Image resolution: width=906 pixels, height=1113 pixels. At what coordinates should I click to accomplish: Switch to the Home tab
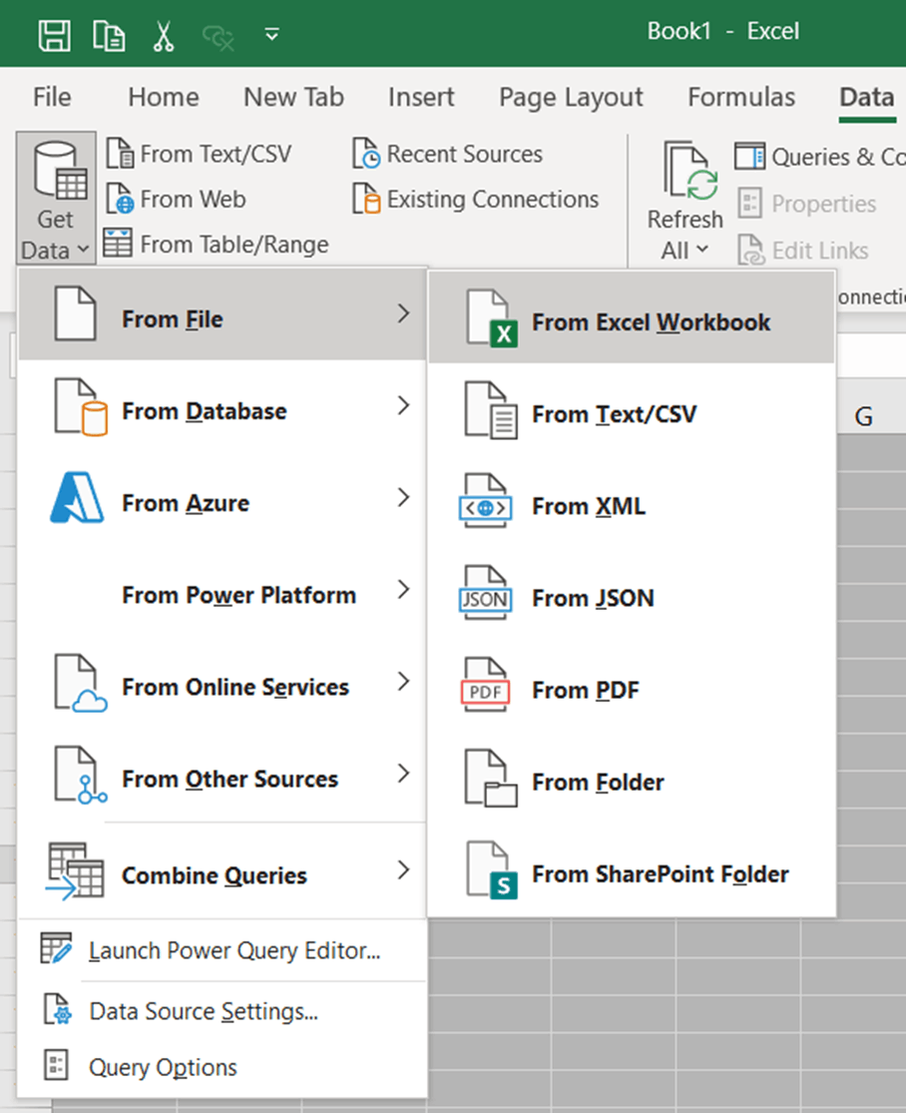[x=164, y=97]
